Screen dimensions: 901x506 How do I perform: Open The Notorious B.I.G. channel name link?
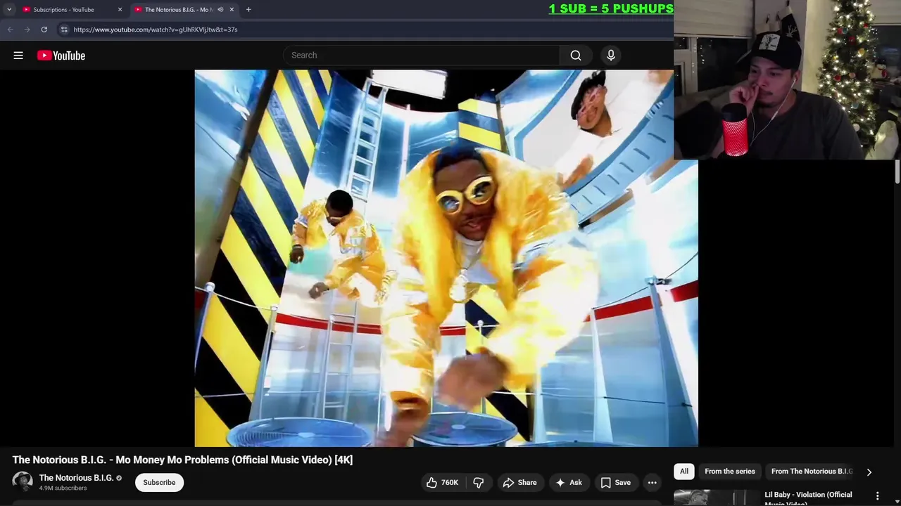pos(76,478)
